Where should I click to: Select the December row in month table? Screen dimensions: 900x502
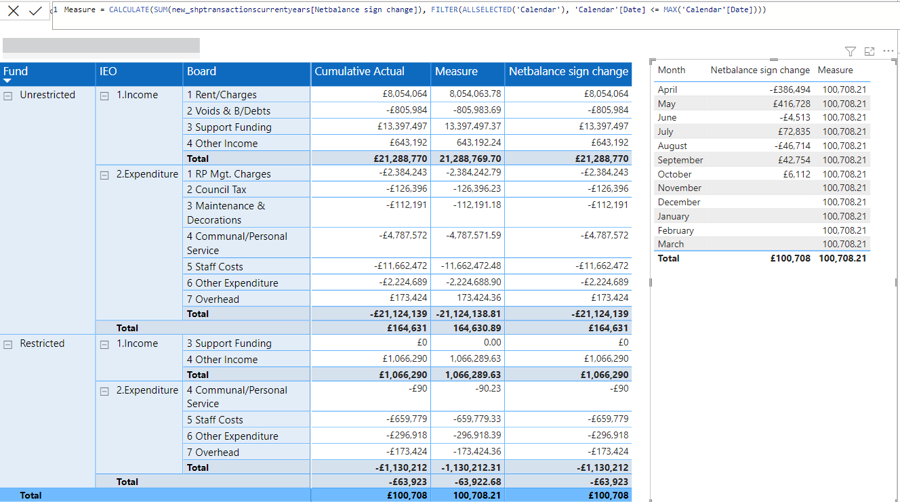pos(762,202)
